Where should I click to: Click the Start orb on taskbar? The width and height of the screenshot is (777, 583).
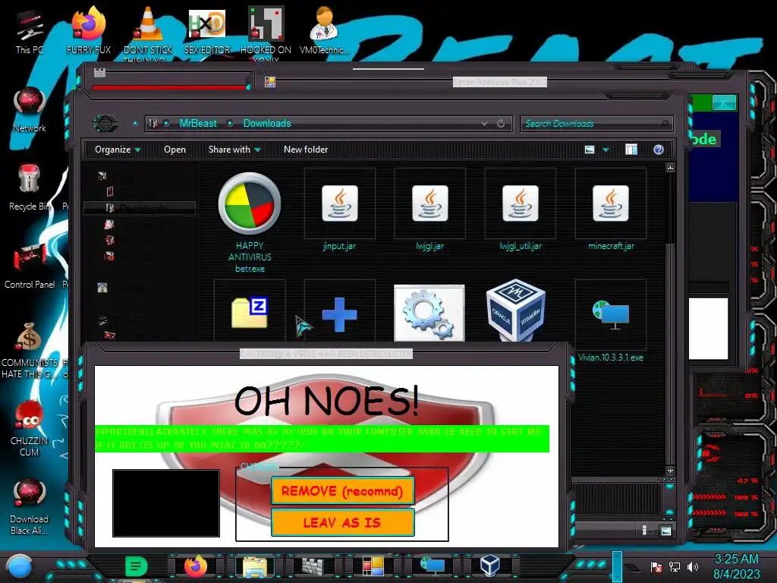tap(19, 566)
